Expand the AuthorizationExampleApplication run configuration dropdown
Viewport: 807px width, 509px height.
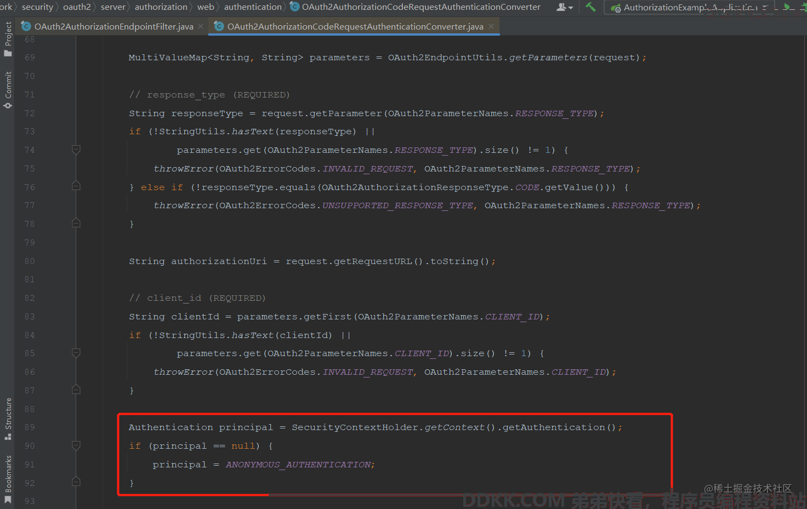coord(765,8)
